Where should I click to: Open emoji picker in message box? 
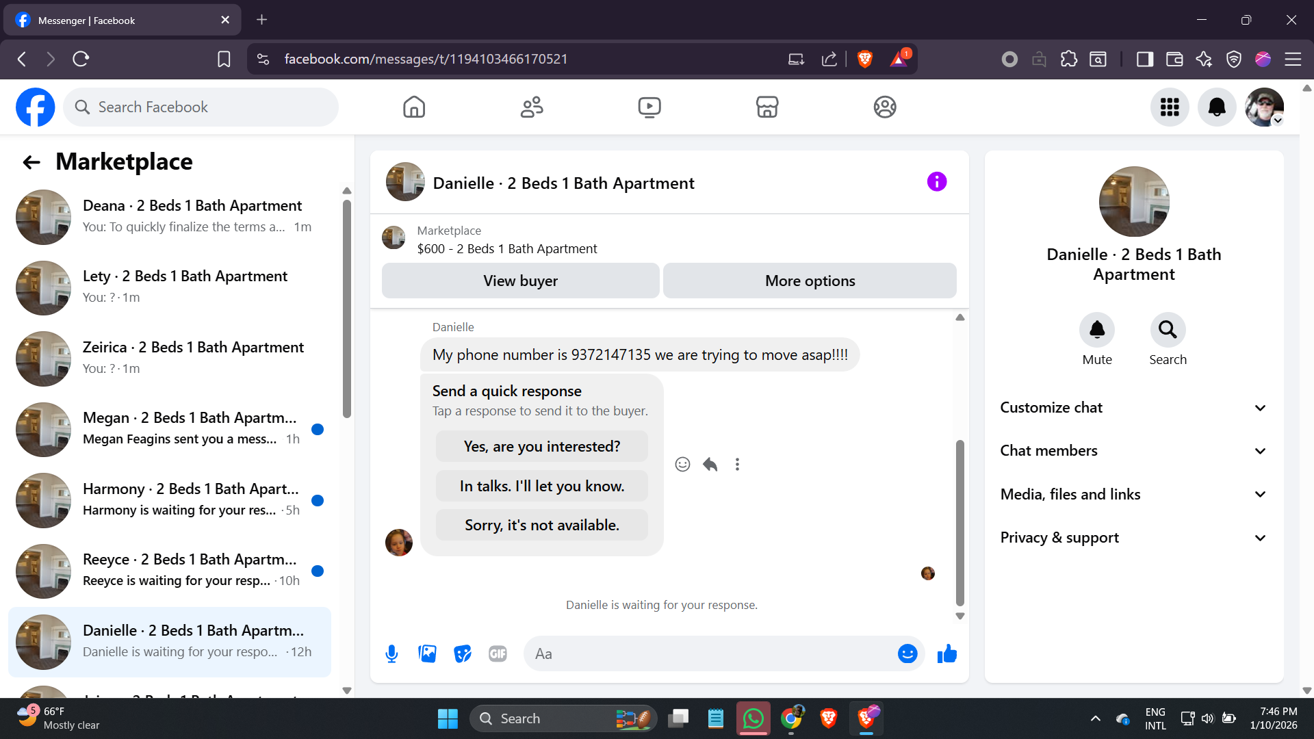[907, 654]
